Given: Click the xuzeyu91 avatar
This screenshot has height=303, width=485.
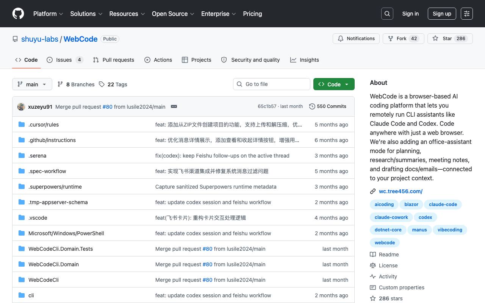Looking at the screenshot, I should coord(21,106).
